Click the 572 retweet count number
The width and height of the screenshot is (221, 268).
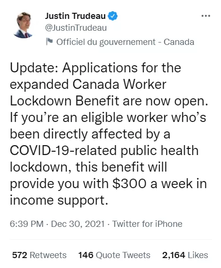click(x=19, y=255)
